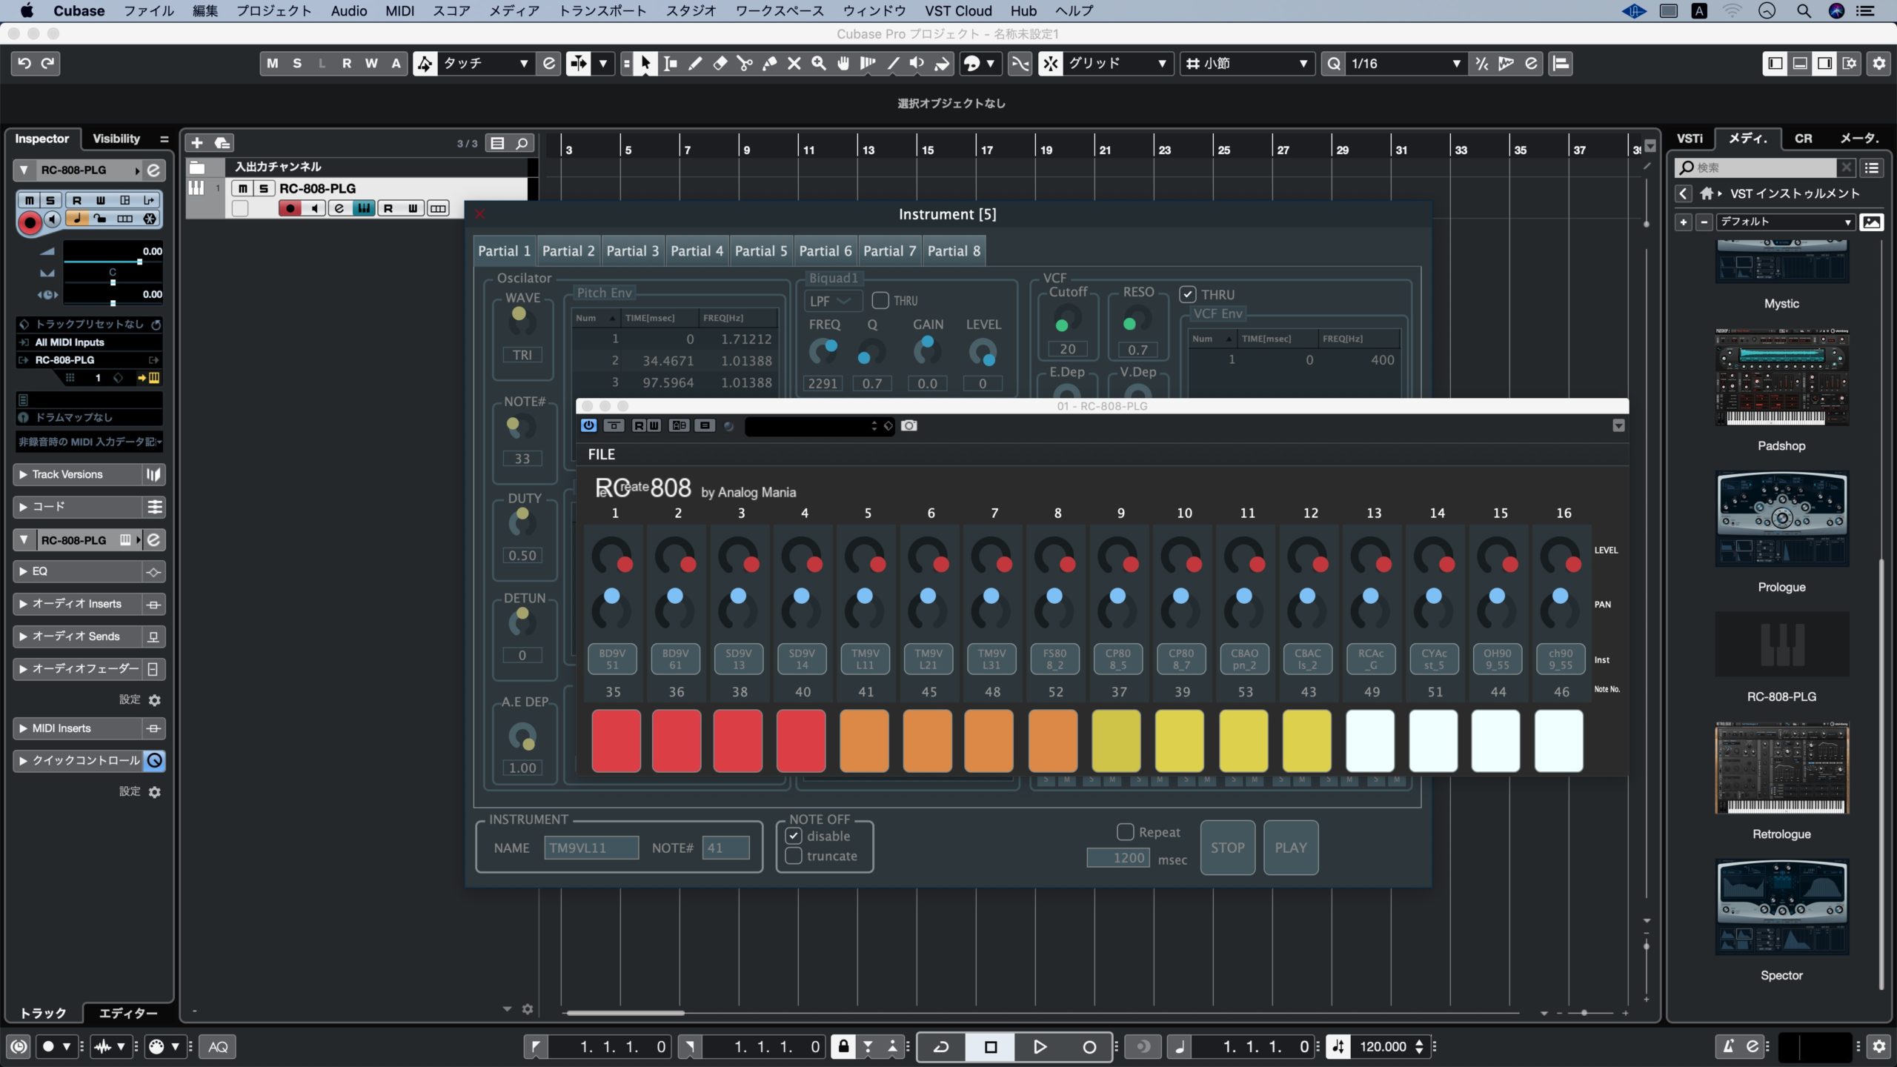Viewport: 1897px width, 1067px height.
Task: Enable THRU checkbox in Biquad1 section
Action: tap(880, 300)
